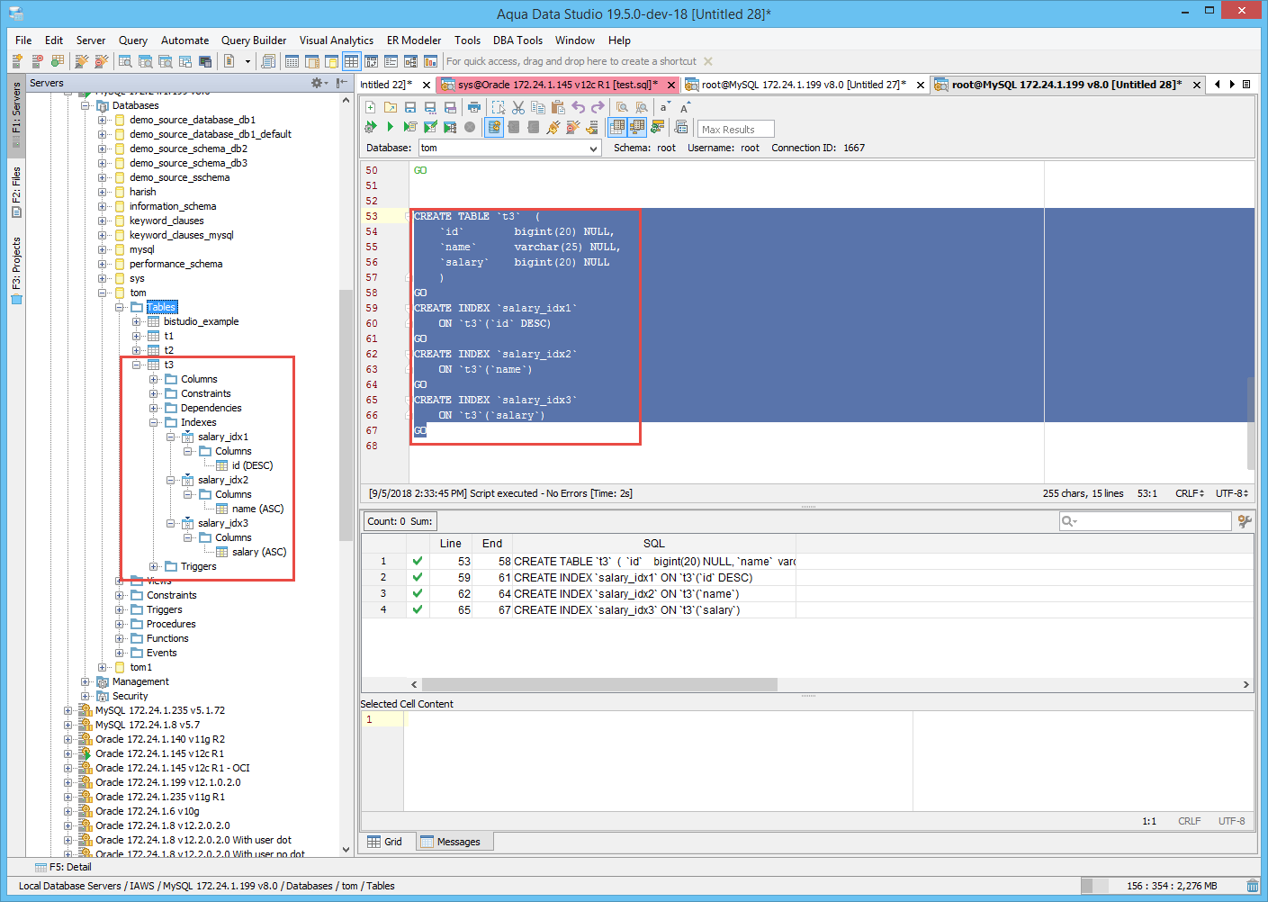The image size is (1268, 902).
Task: Click the Save icon in editor toolbar
Action: click(410, 107)
